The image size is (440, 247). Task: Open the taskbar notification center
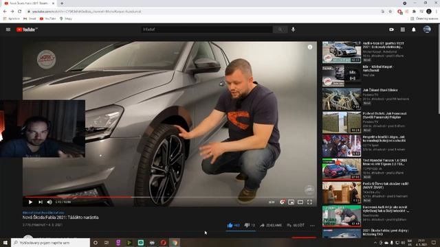pos(434,242)
